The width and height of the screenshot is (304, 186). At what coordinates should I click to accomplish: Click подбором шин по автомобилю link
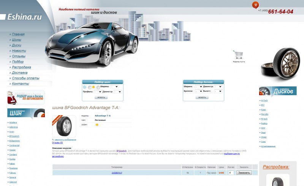(232, 154)
